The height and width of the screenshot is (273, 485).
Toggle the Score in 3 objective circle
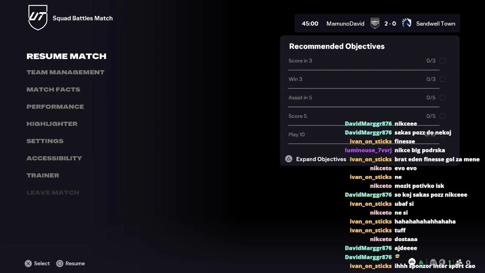[x=442, y=61]
